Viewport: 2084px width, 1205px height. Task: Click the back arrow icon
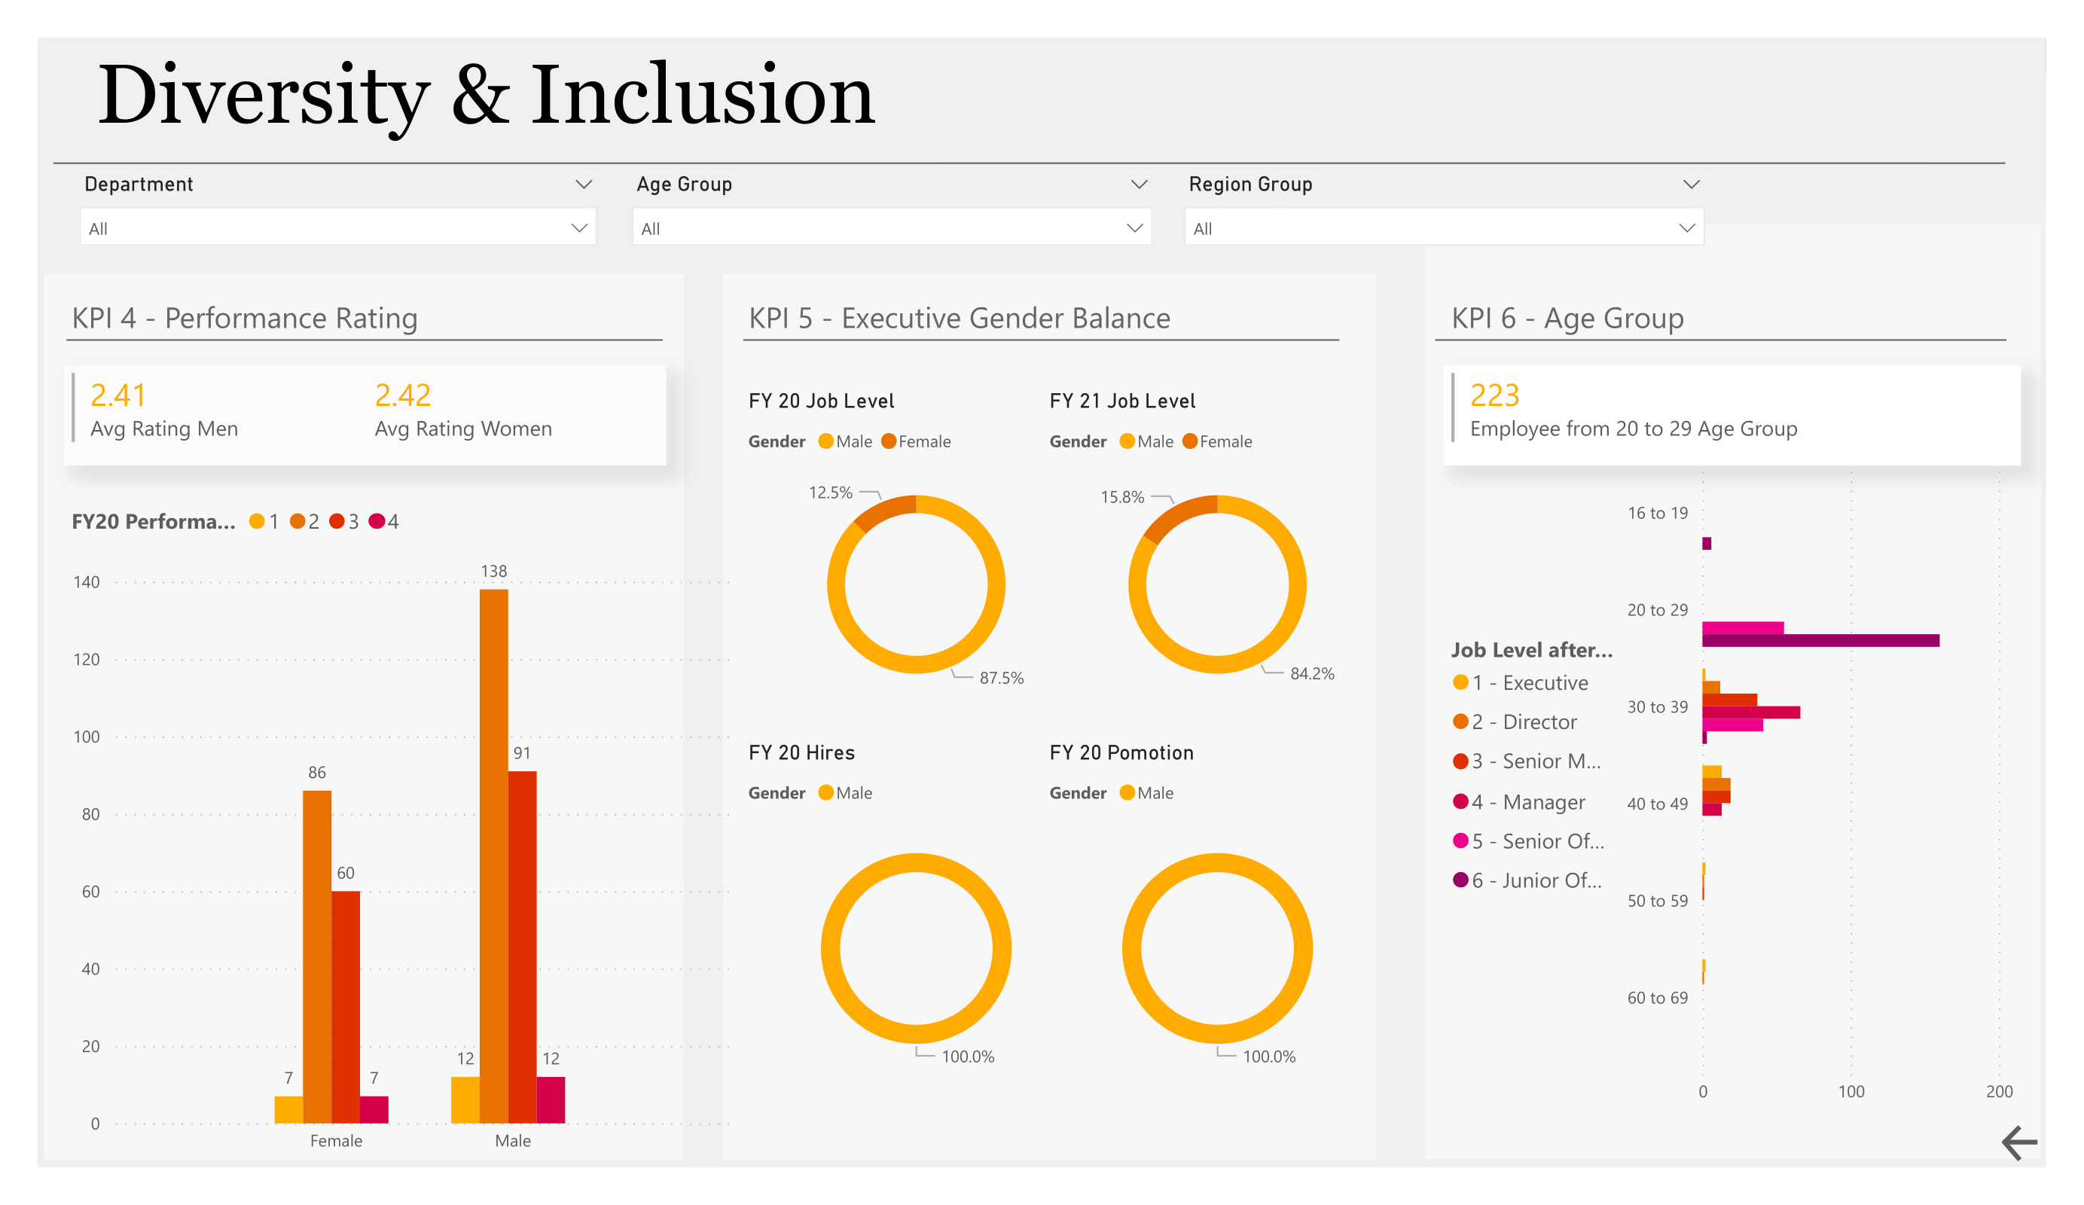coord(2018,1143)
